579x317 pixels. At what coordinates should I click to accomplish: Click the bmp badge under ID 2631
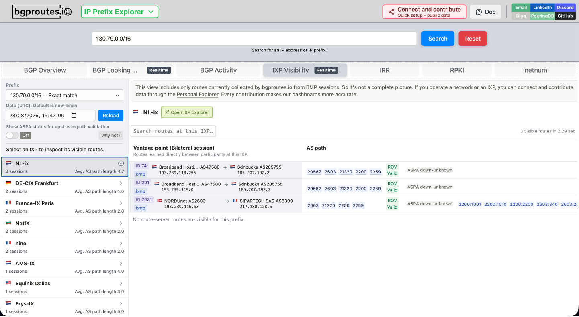tap(141, 208)
